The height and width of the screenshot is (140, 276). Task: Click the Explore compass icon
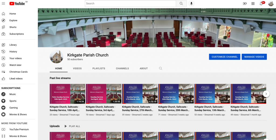(3, 20)
